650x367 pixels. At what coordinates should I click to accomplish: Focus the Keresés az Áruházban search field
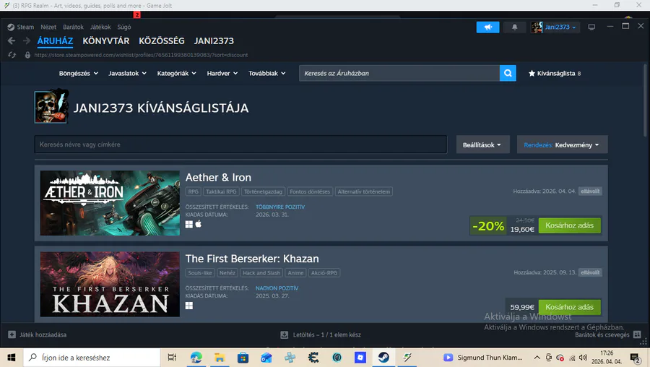(399, 74)
